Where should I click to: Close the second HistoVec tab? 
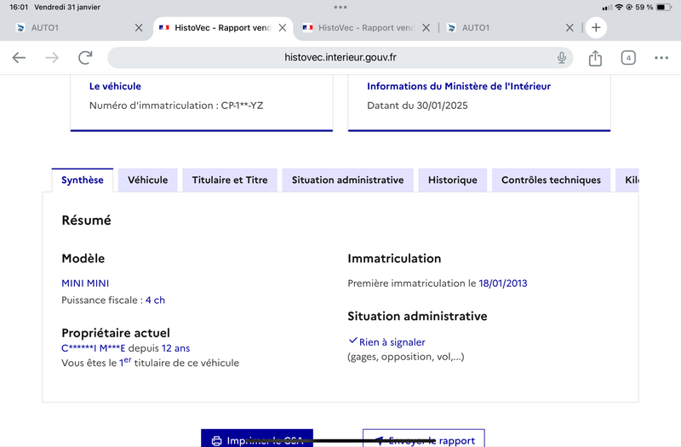426,28
